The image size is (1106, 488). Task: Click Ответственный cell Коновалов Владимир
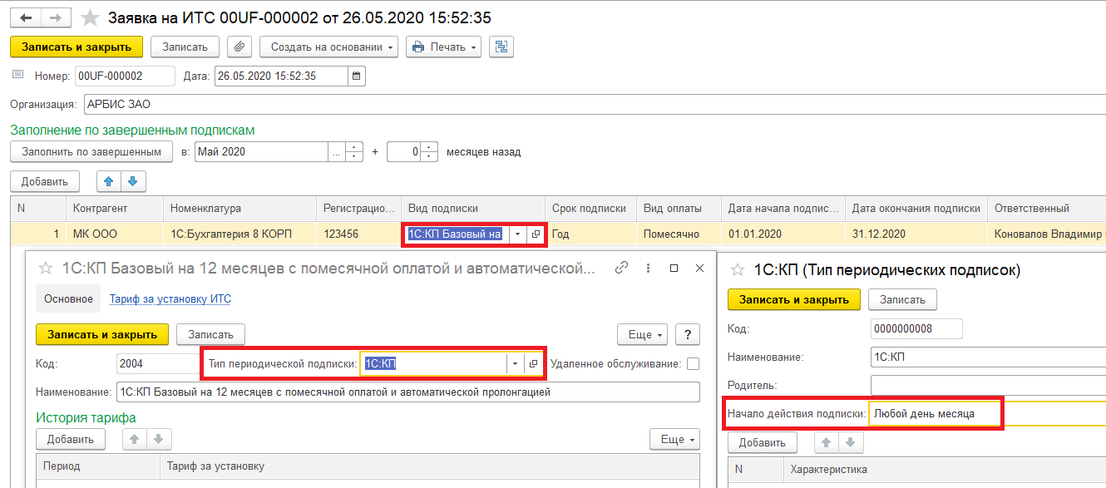click(1047, 234)
